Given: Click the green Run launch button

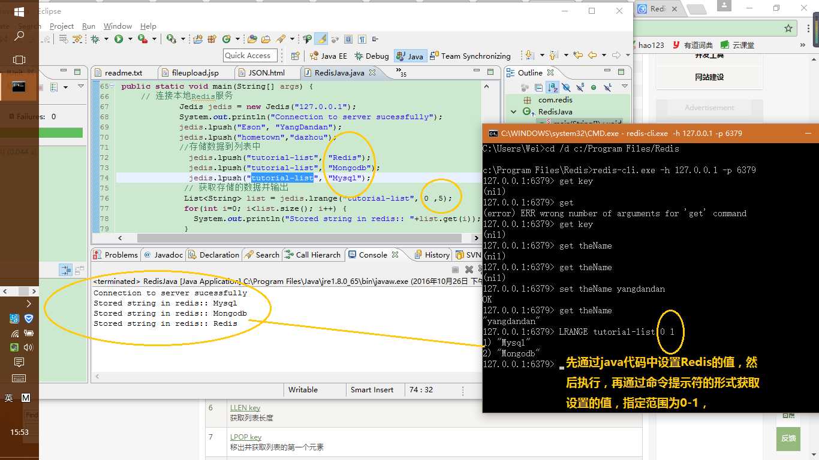Looking at the screenshot, I should (119, 39).
